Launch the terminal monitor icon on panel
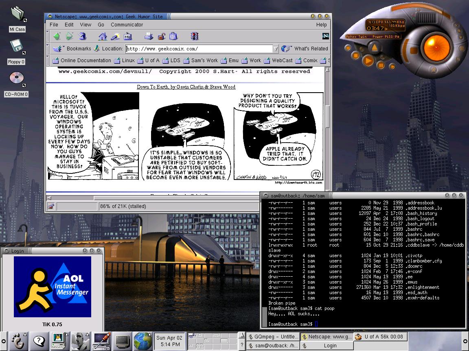This screenshot has height=351, width=469. click(122, 341)
